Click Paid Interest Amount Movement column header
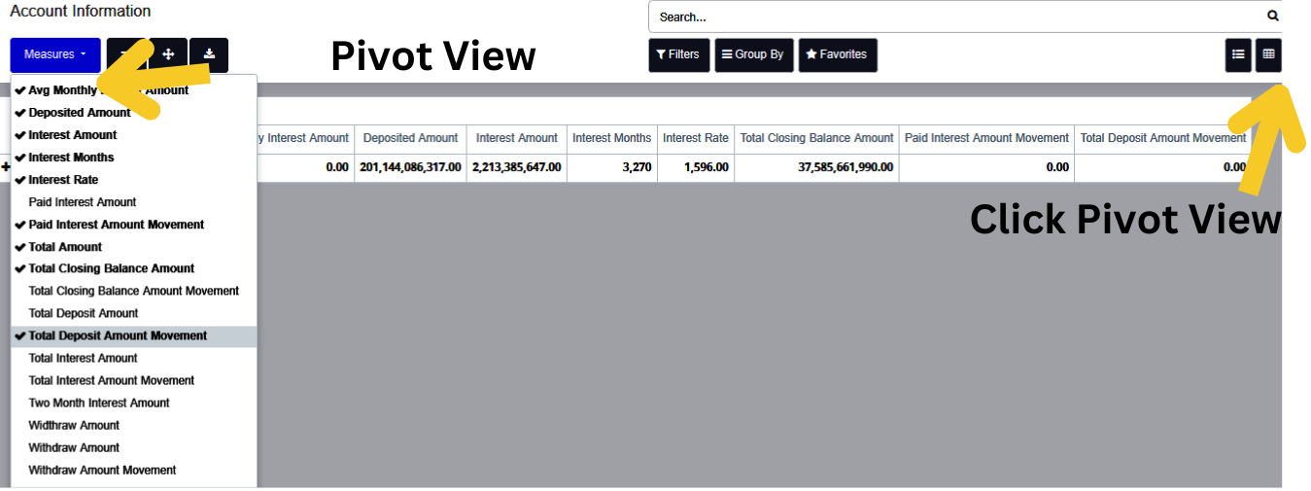Image resolution: width=1311 pixels, height=491 pixels. point(986,138)
